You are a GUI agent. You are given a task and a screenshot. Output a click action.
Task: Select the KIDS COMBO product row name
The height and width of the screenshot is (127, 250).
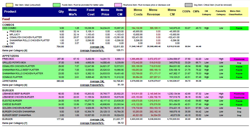click(9, 28)
